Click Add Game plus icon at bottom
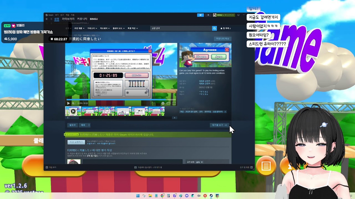The height and width of the screenshot is (199, 355). coord(47,167)
